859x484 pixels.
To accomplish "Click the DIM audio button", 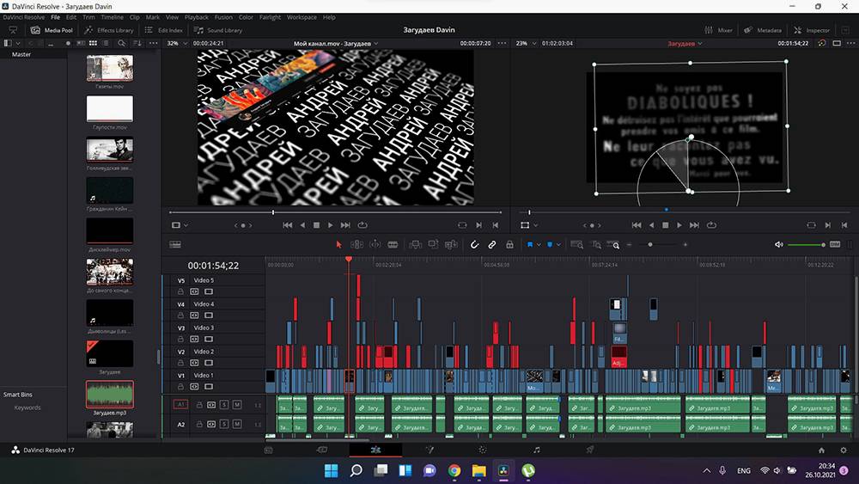I will 835,244.
